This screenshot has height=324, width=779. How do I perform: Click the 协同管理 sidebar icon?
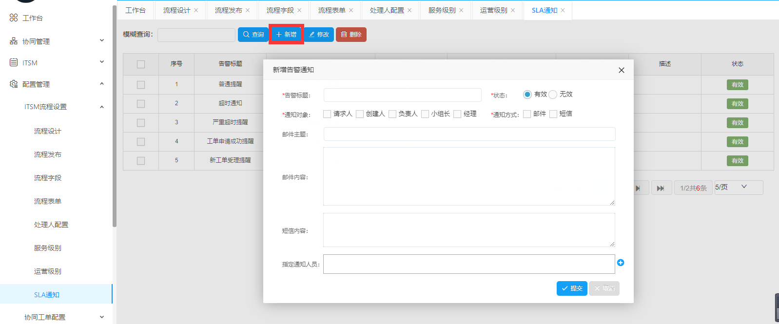click(14, 41)
